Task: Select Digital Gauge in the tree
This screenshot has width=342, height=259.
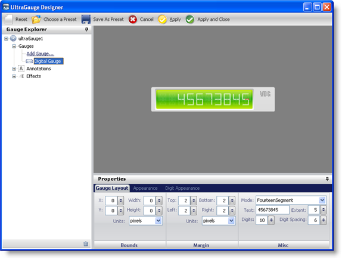Action: click(48, 61)
